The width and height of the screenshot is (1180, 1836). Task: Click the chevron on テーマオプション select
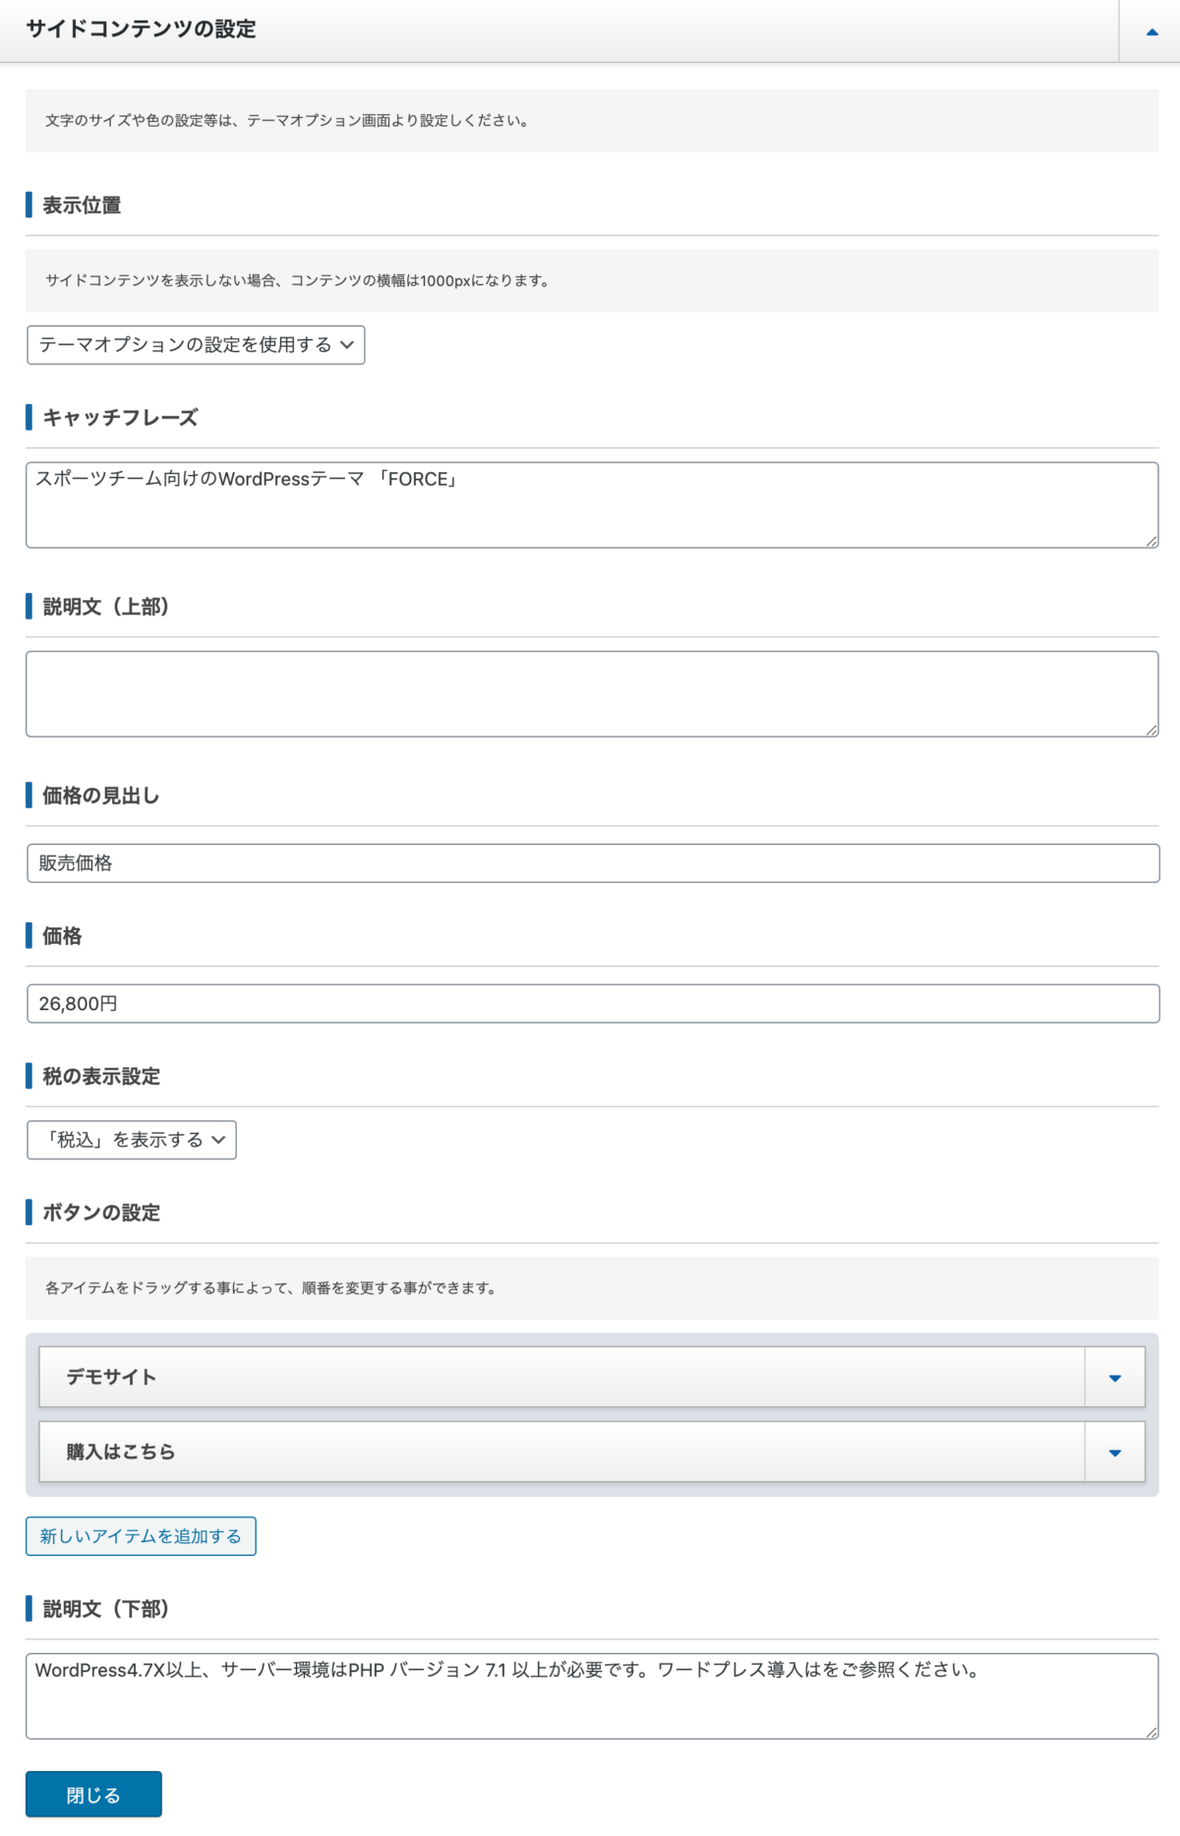click(347, 345)
